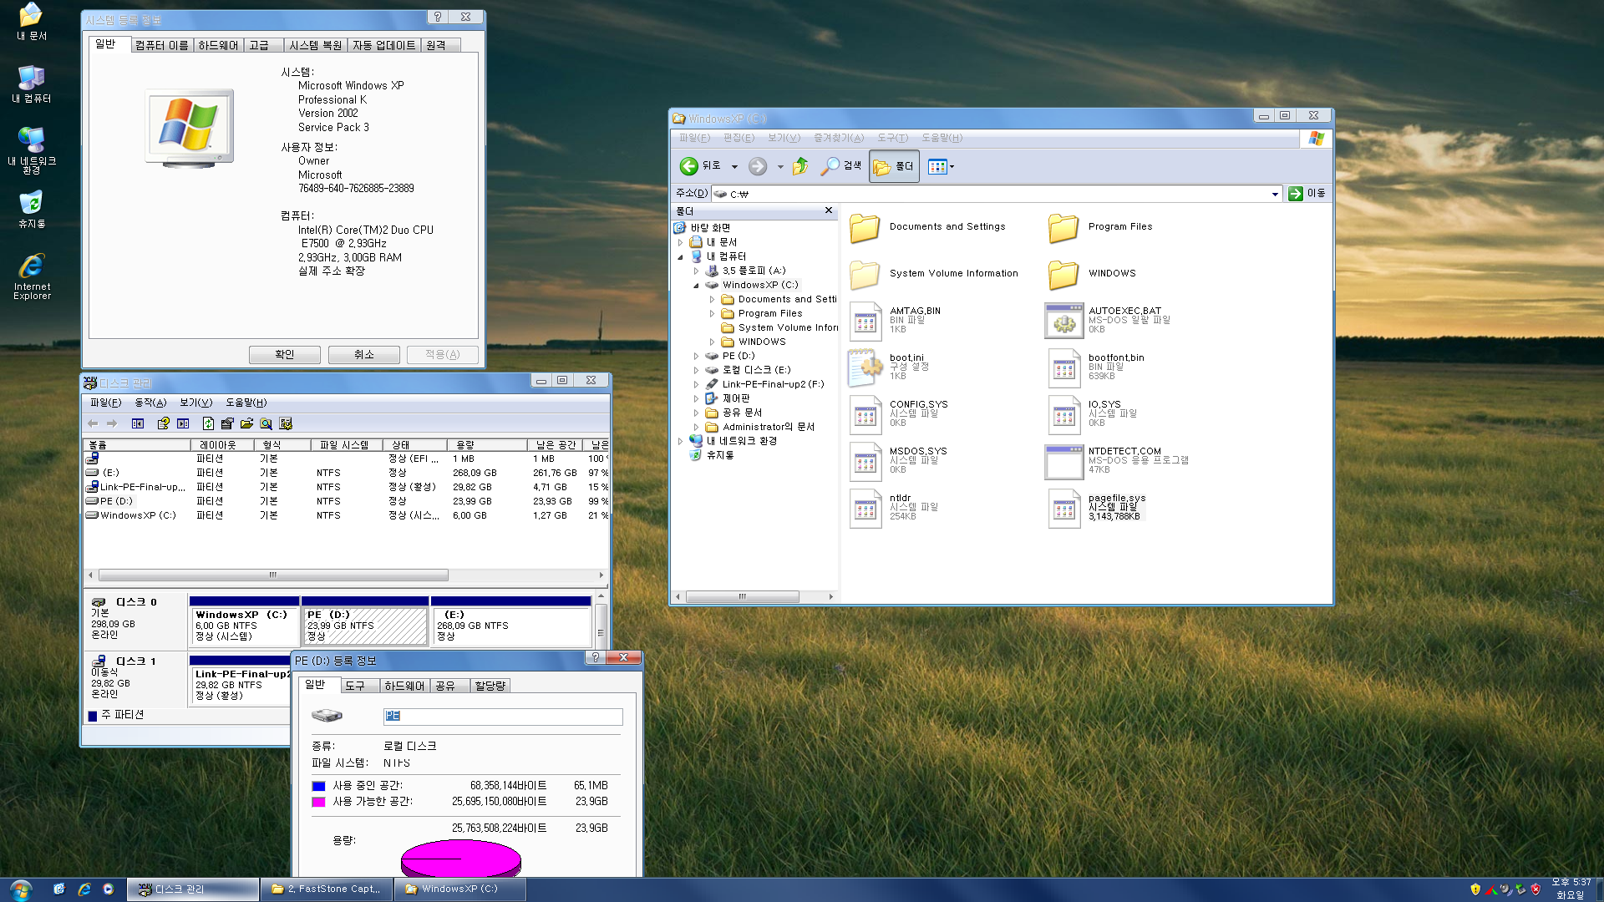Click the Properties icon in Disk Management toolbar
This screenshot has width=1604, height=902.
click(227, 423)
